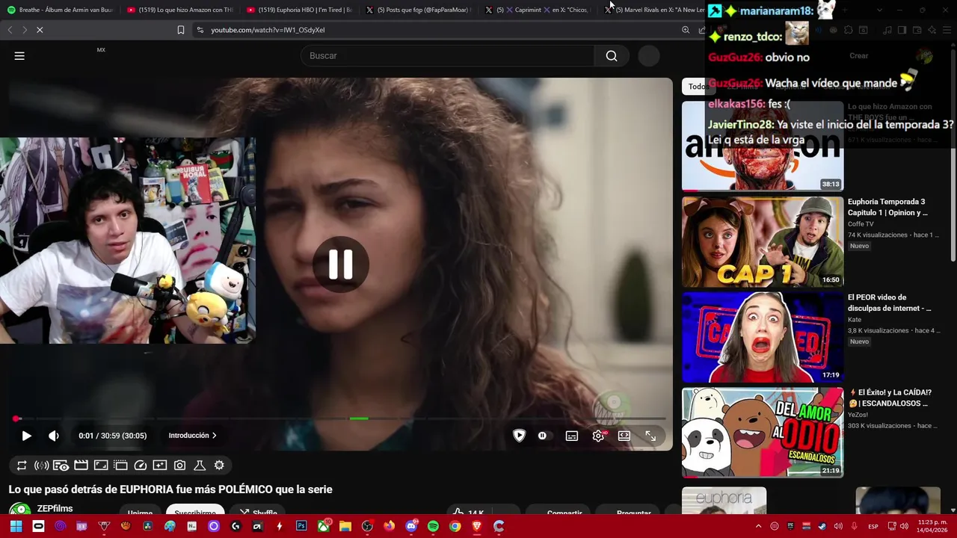Click the browser stop loading X button

(x=40, y=30)
